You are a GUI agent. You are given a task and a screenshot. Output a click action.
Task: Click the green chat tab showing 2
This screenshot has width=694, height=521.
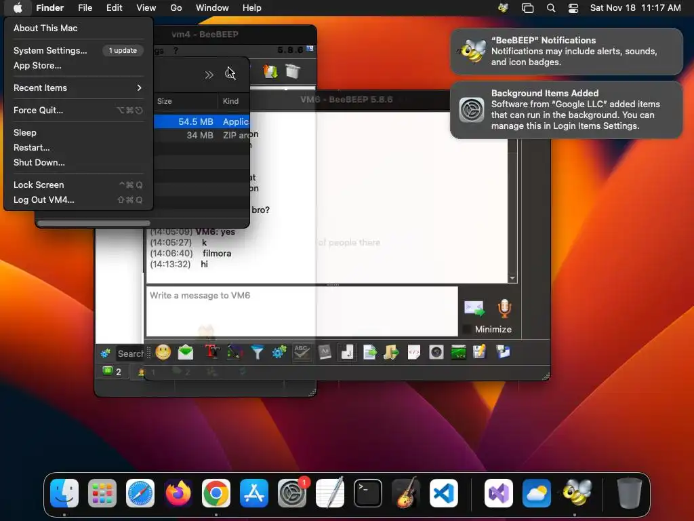click(x=113, y=371)
